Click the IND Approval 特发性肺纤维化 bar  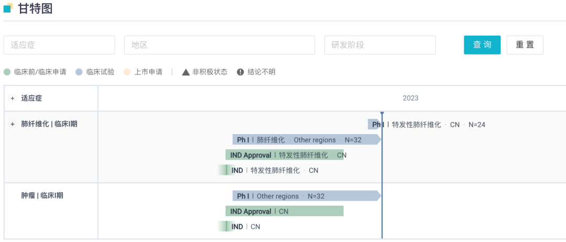click(x=285, y=155)
